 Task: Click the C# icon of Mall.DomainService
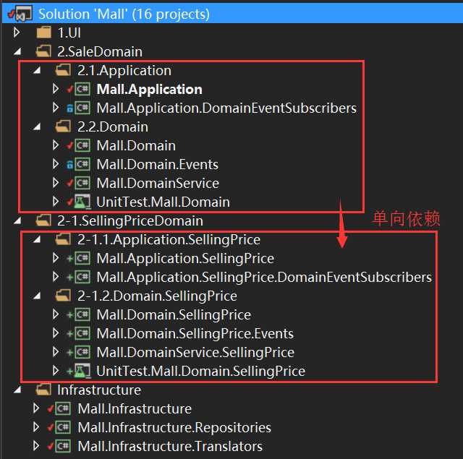point(82,183)
